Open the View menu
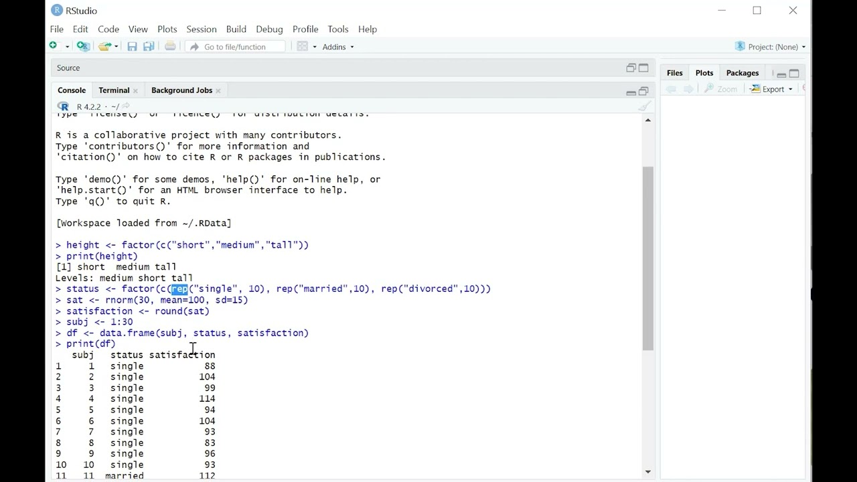This screenshot has width=857, height=482. pyautogui.click(x=138, y=29)
